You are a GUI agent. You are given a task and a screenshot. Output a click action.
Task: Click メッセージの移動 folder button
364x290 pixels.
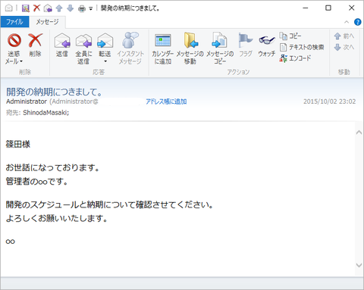190,48
